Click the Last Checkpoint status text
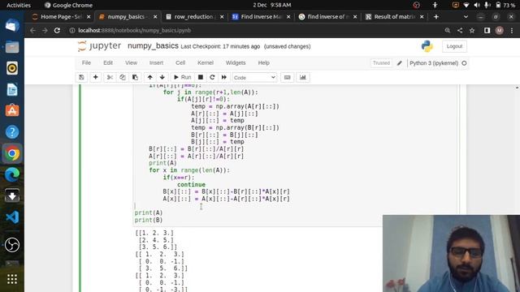Viewport: 520px width, 292px height. tap(220, 47)
